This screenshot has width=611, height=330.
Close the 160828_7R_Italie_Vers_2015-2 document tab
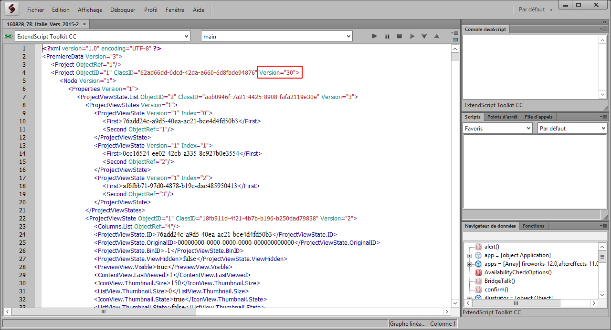[x=84, y=24]
